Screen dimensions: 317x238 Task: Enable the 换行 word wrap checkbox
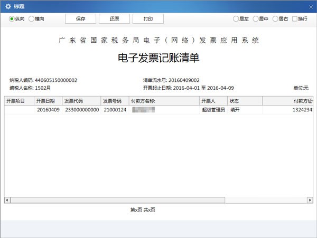pos(295,19)
